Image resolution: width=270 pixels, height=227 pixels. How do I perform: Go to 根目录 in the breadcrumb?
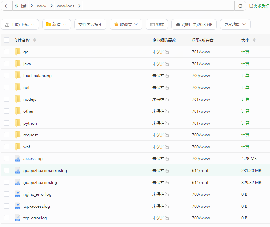[x=20, y=6]
